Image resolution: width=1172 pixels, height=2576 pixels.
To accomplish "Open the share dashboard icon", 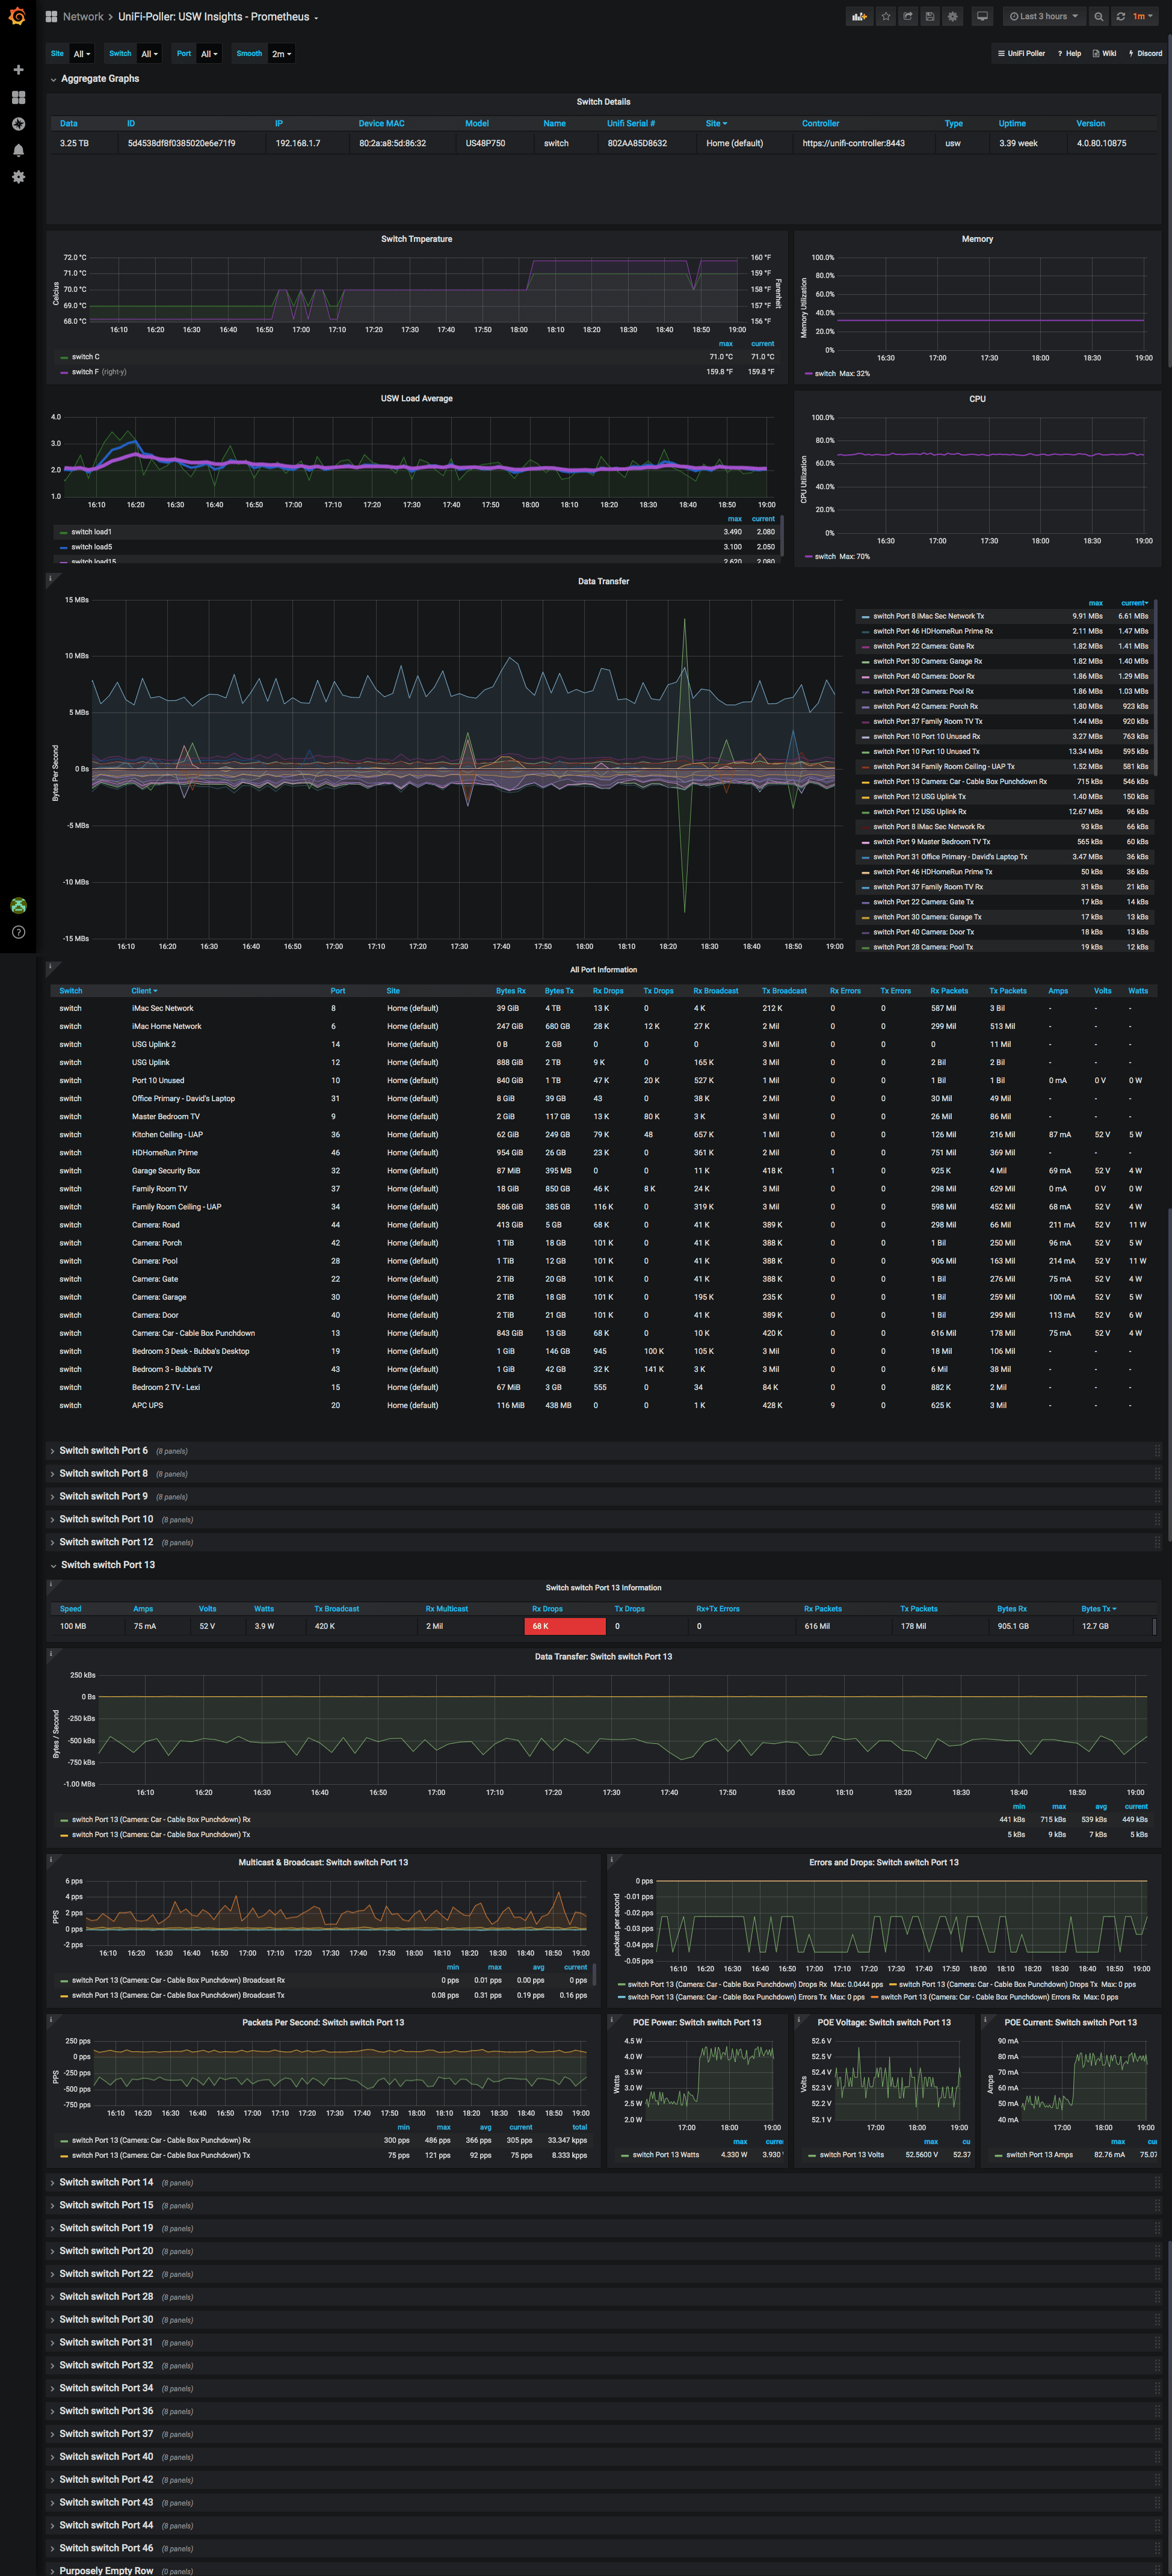I will point(908,17).
